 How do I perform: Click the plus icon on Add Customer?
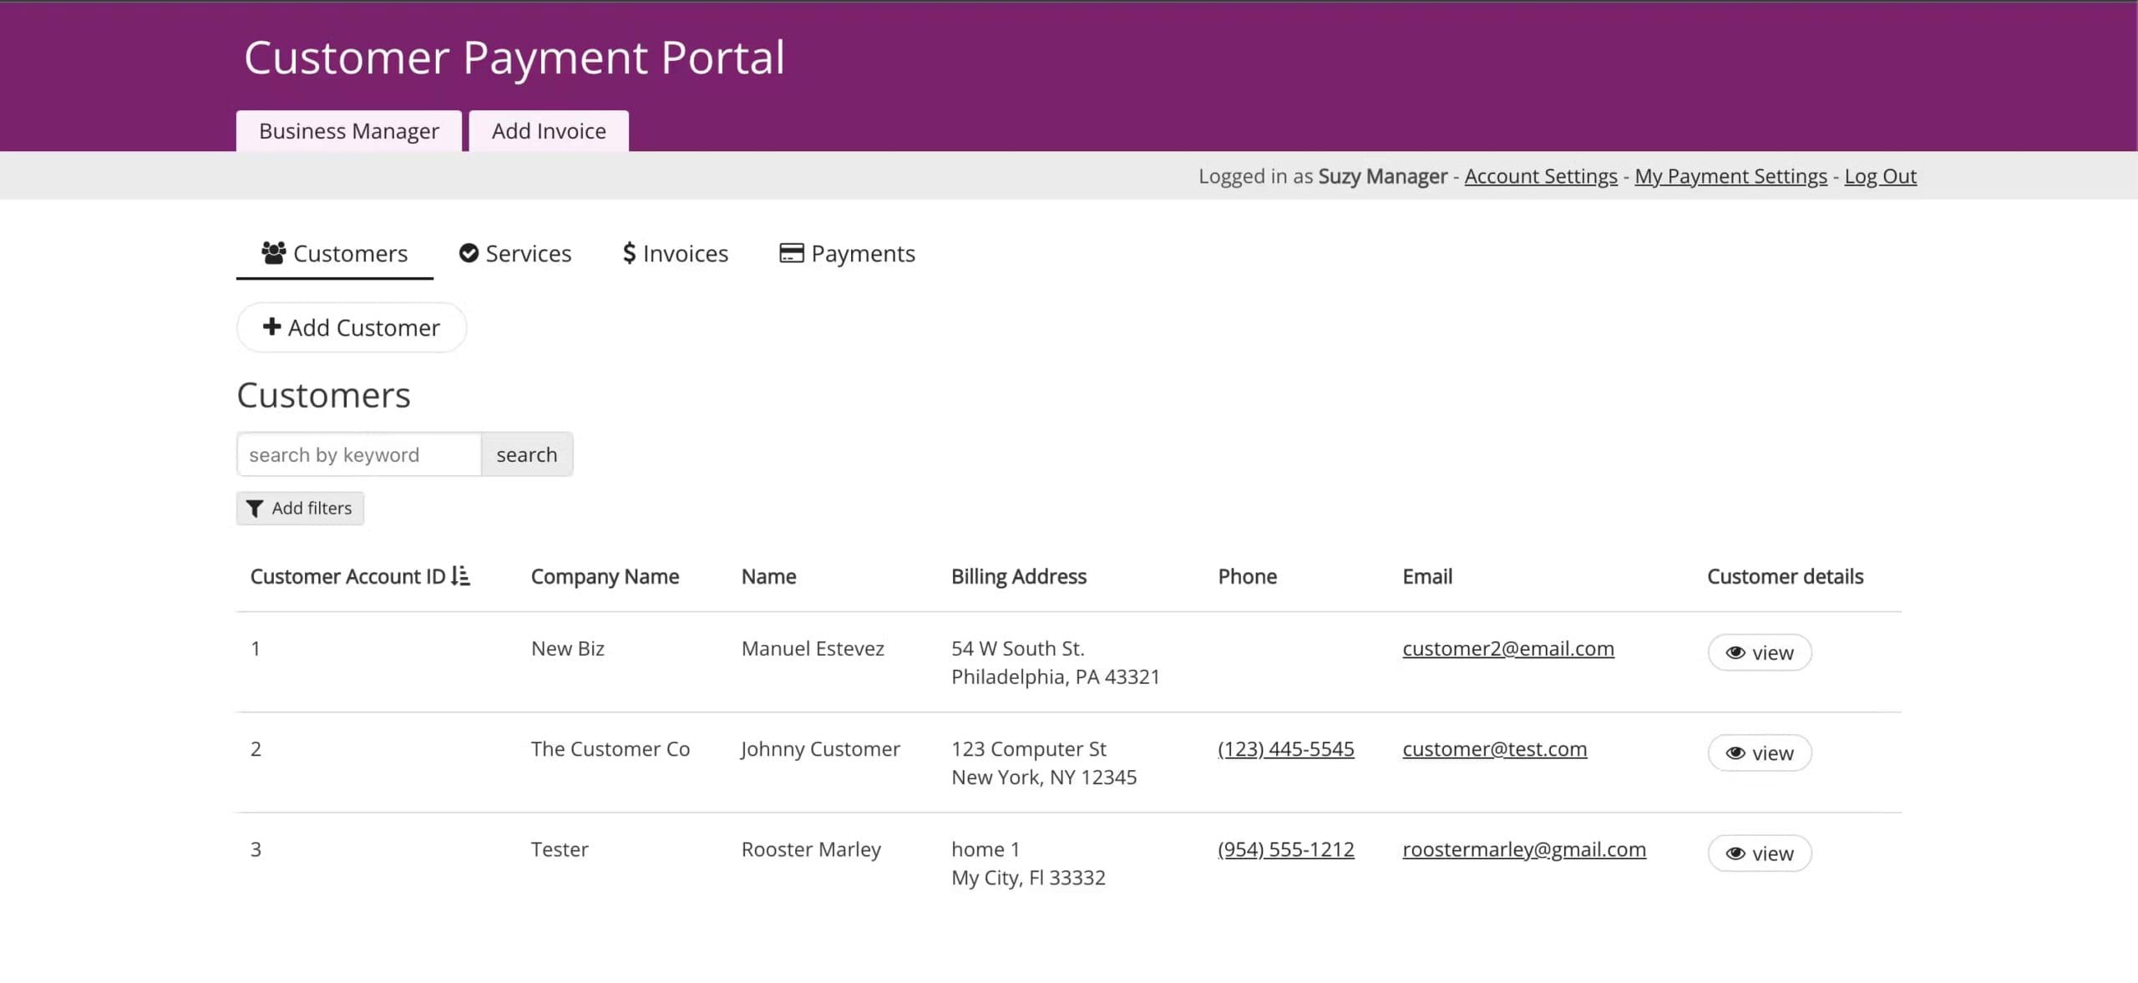point(271,327)
